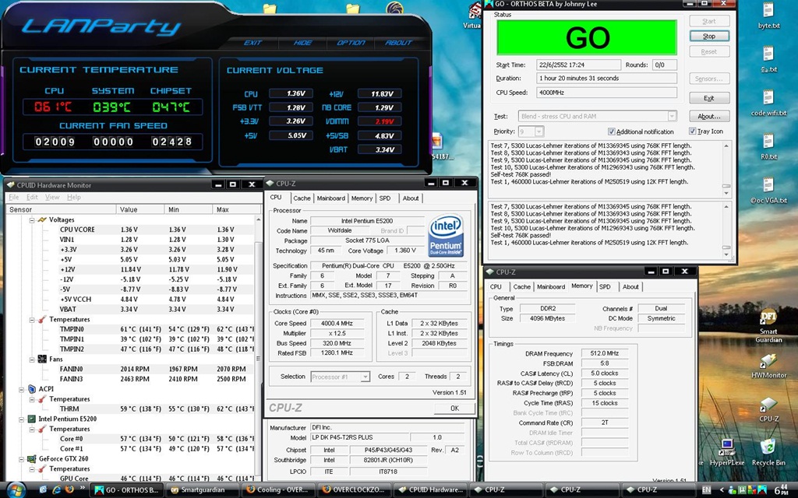Launch HyperPI.exe desktop shortcut
Image resolution: width=798 pixels, height=498 pixels.
(727, 452)
